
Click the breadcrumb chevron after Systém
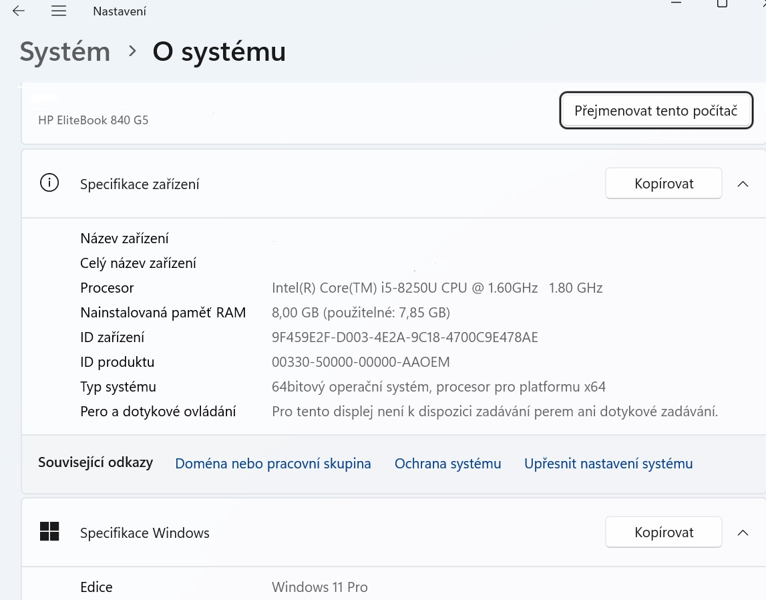[x=132, y=51]
